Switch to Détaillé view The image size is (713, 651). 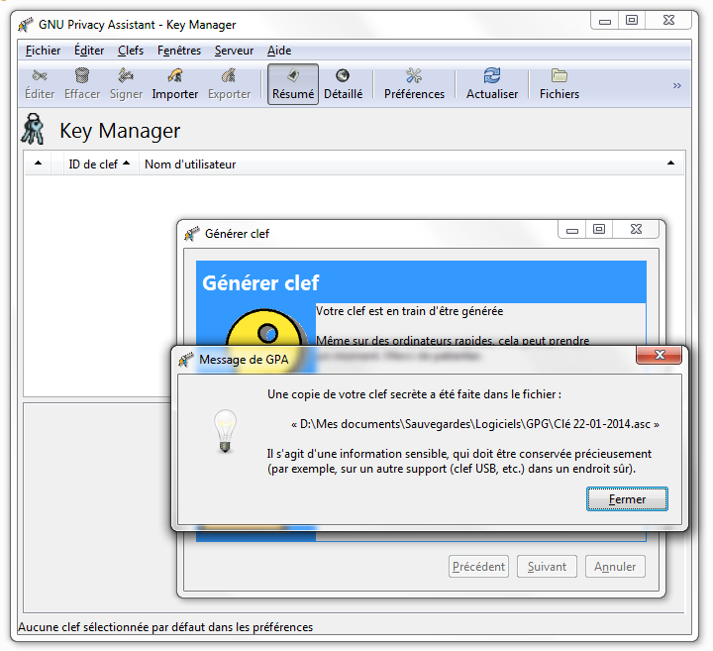(343, 84)
